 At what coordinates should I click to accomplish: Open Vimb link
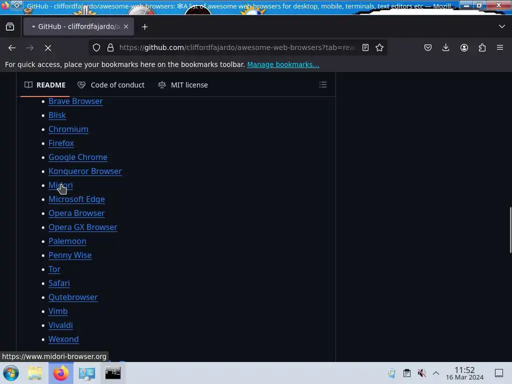(58, 311)
